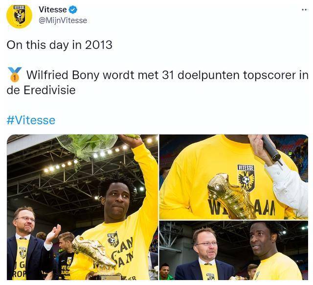Image resolution: width=313 pixels, height=285 pixels.
Task: Click the "On this day in 2013" text
Action: tap(60, 45)
